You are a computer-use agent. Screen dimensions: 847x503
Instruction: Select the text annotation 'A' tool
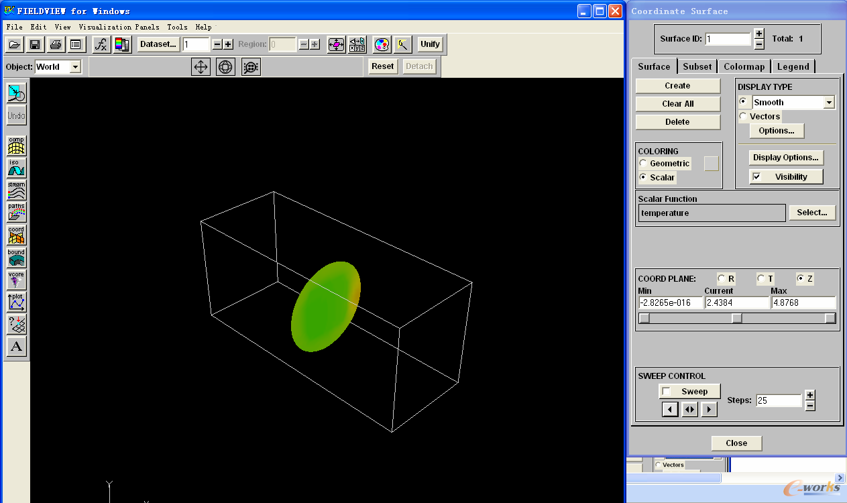pyautogui.click(x=16, y=347)
